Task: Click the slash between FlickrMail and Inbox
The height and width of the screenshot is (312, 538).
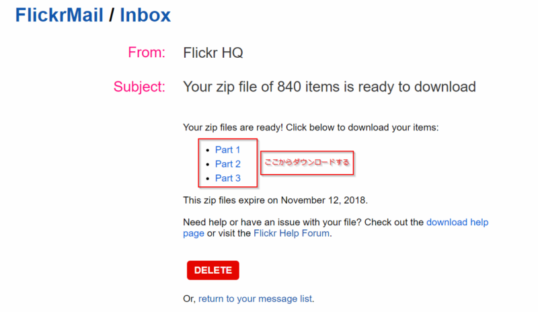Action: click(x=112, y=14)
